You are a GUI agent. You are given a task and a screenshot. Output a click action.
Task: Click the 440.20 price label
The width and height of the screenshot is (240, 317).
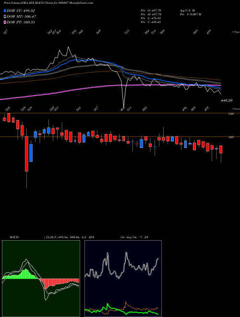227,100
